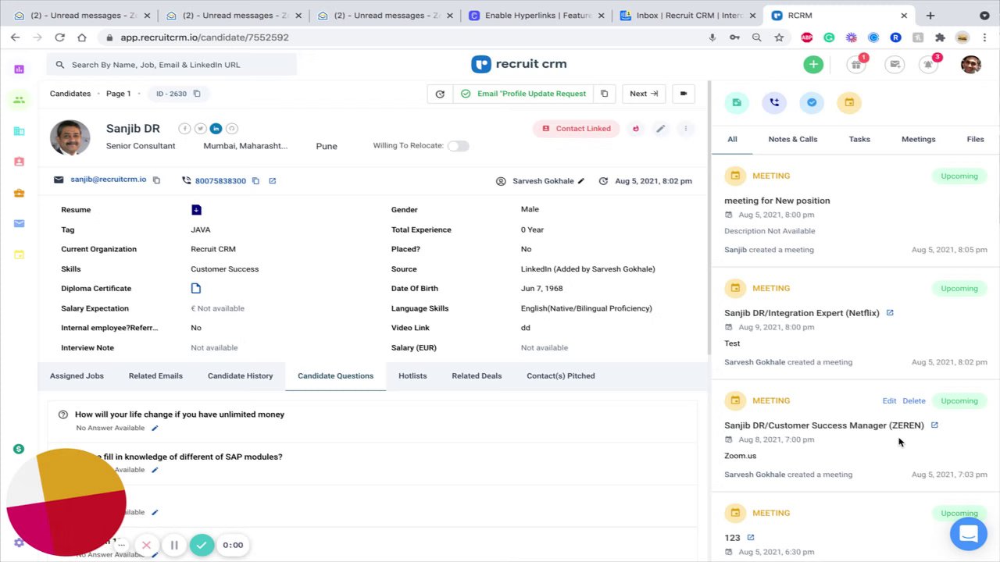Open Sanjib's Facebook profile icon

click(184, 129)
